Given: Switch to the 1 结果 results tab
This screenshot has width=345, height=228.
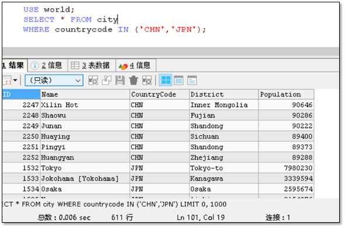Looking at the screenshot, I should coord(15,65).
